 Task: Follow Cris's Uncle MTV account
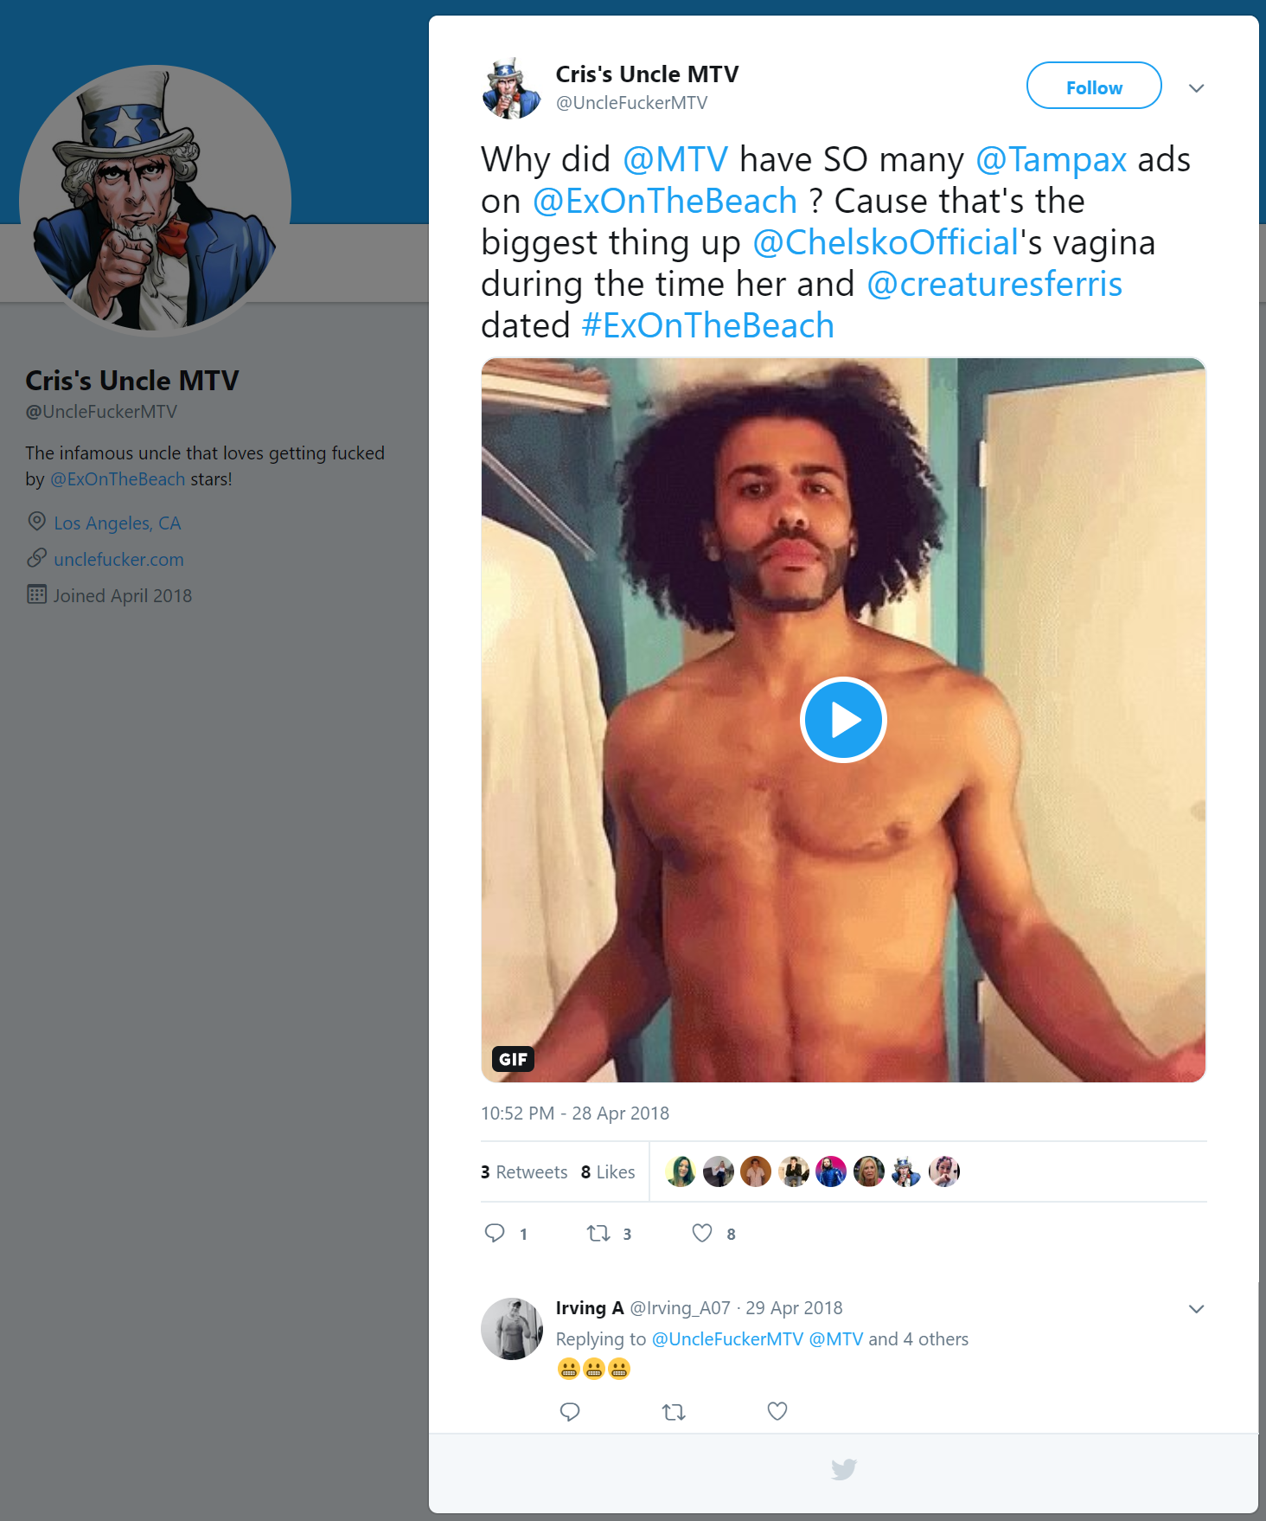point(1094,86)
